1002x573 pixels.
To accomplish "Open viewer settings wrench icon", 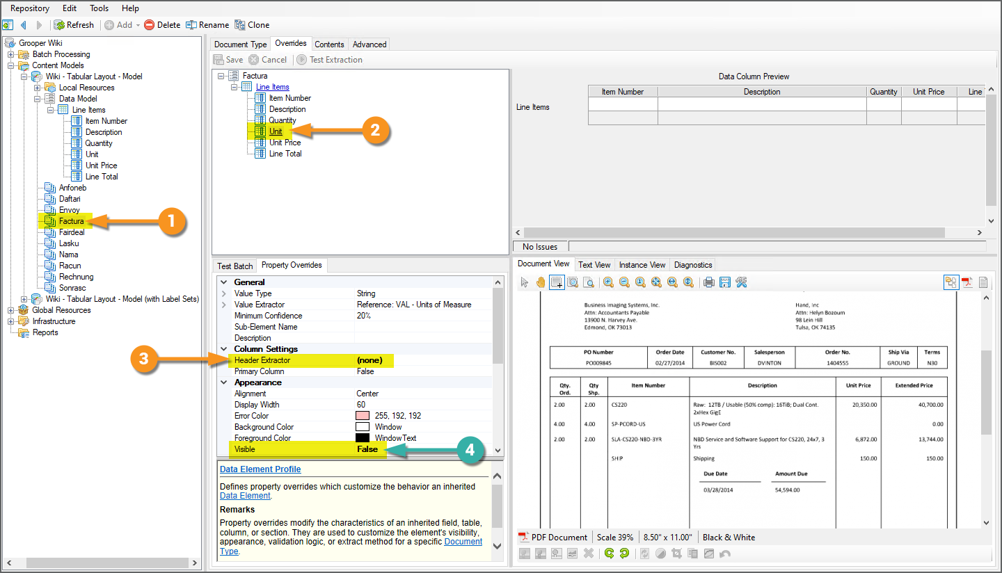I will tap(740, 282).
